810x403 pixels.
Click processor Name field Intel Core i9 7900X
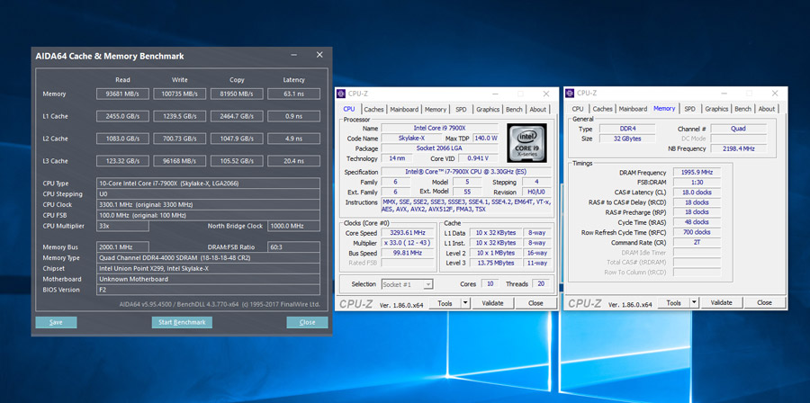(x=439, y=128)
